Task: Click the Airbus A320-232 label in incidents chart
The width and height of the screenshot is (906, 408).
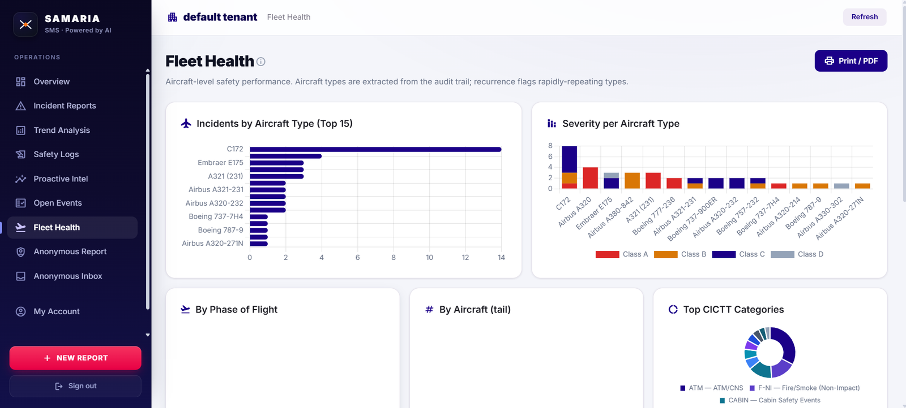Action: coord(214,203)
